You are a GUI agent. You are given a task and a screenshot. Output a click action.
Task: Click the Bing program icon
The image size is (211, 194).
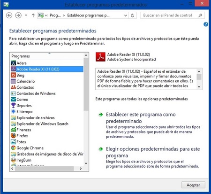(x=13, y=75)
